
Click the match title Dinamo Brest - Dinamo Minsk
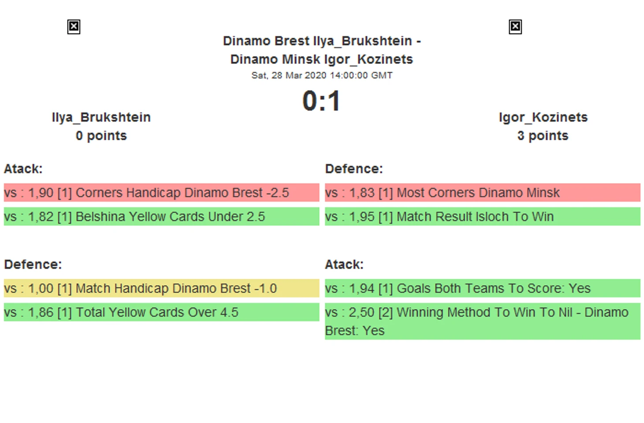(x=322, y=50)
